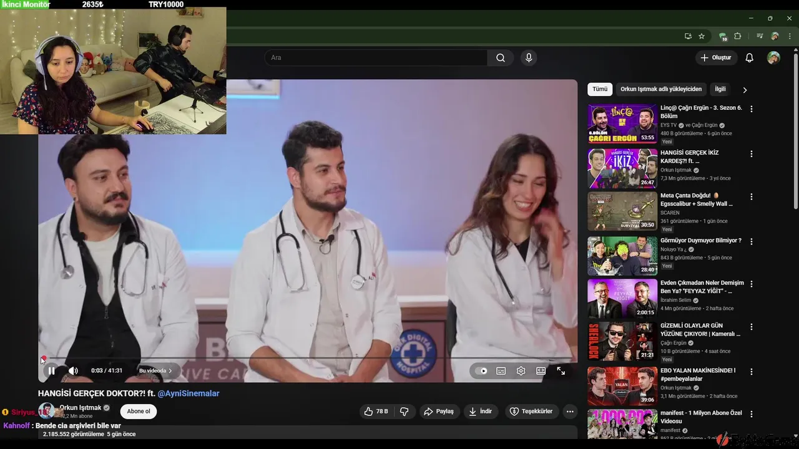
Task: Open options menu for Linç@ video
Action: (752, 109)
